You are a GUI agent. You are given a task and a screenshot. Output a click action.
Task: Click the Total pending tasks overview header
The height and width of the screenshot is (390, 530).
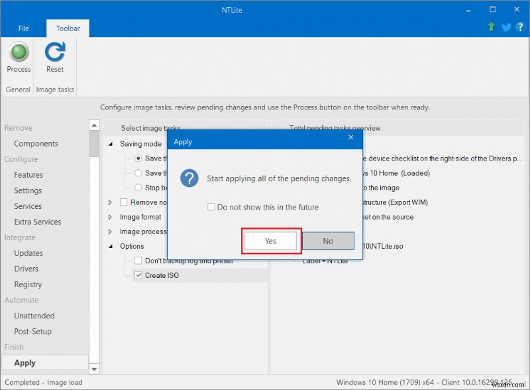click(335, 128)
